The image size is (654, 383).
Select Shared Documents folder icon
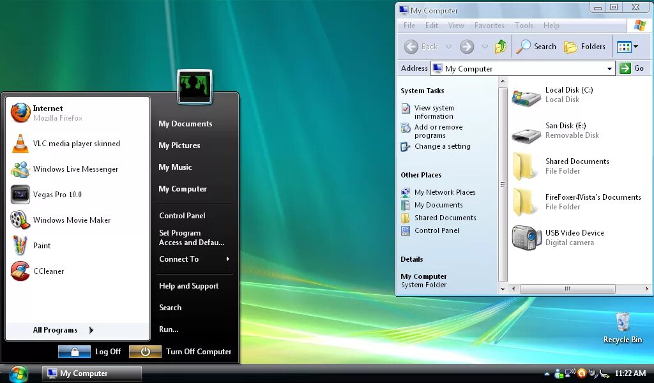pos(524,167)
